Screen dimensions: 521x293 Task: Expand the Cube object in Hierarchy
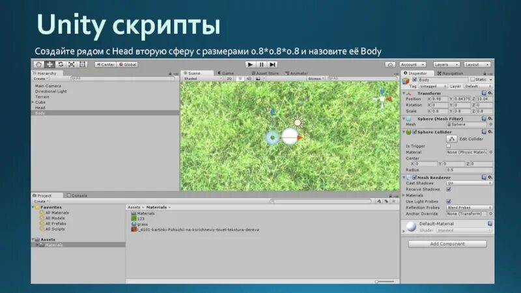pos(33,102)
